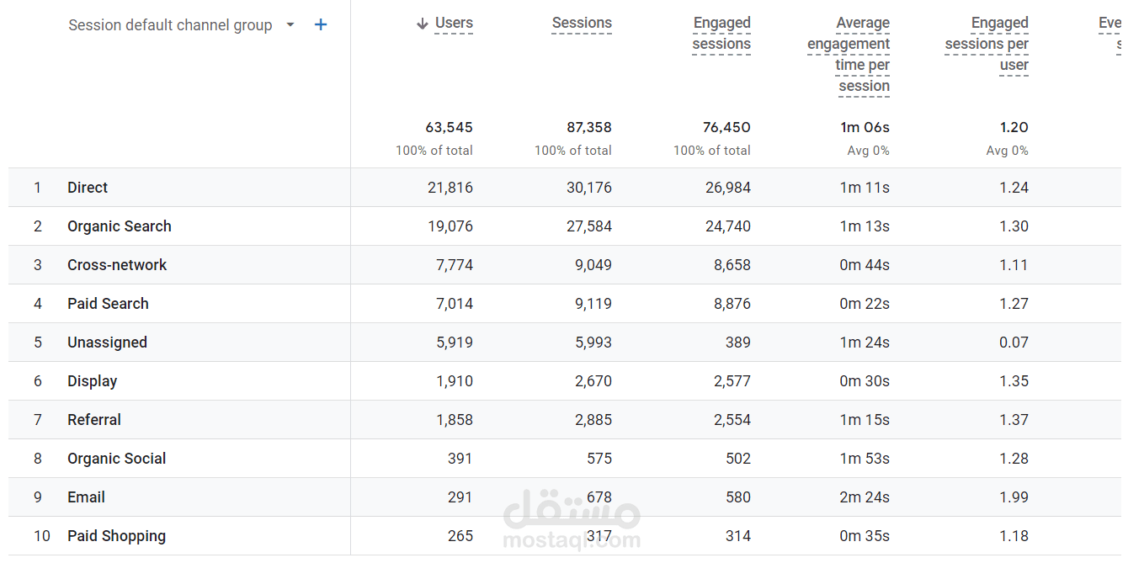Select the Email channel row
Image resolution: width=1144 pixels, height=563 pixels.
click(x=86, y=497)
